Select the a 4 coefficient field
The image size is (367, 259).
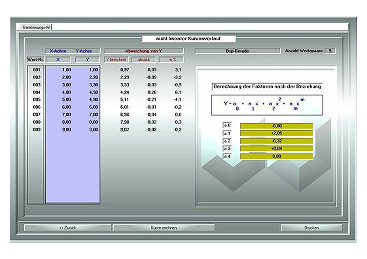(276, 156)
